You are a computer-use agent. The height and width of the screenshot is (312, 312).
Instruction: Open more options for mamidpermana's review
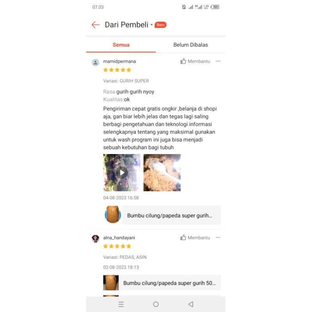coord(218,61)
